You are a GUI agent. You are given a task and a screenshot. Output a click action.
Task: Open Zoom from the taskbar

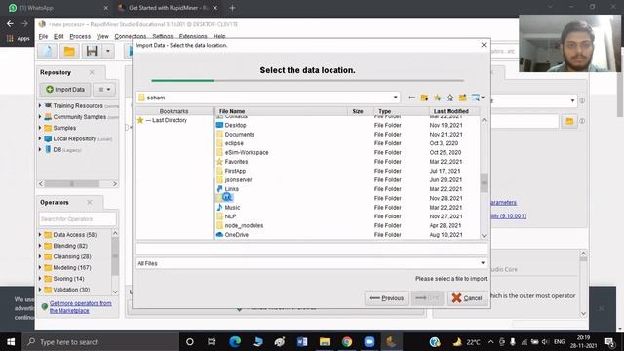pos(370,342)
